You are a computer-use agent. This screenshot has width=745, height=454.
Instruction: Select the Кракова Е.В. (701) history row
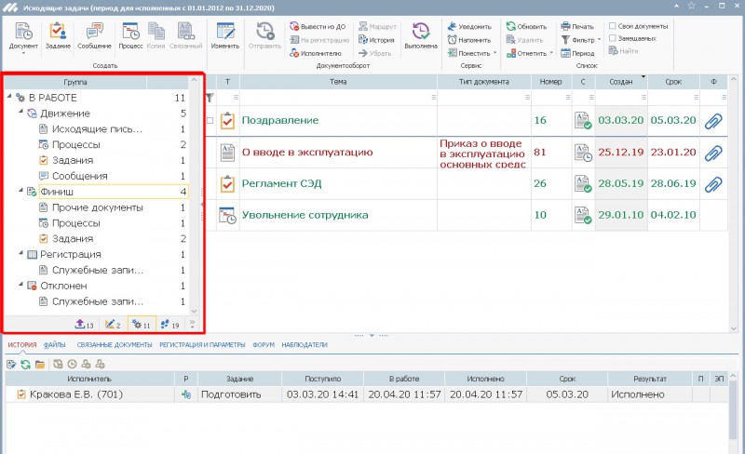point(366,394)
